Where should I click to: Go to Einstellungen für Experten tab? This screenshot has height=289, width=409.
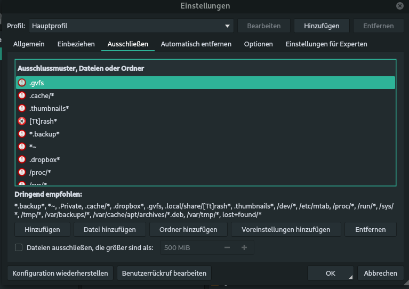(x=326, y=44)
